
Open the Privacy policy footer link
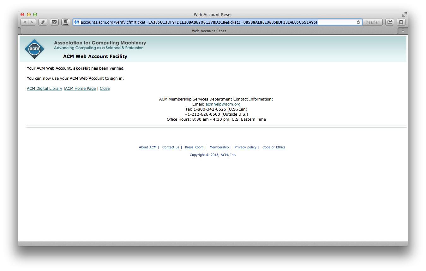(x=245, y=147)
